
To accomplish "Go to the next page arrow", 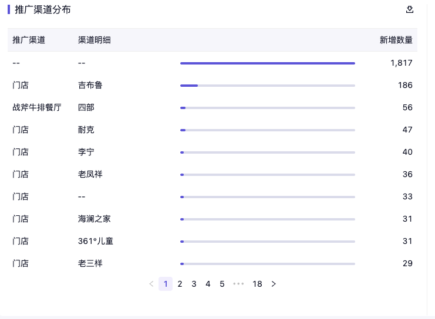I will pos(274,284).
